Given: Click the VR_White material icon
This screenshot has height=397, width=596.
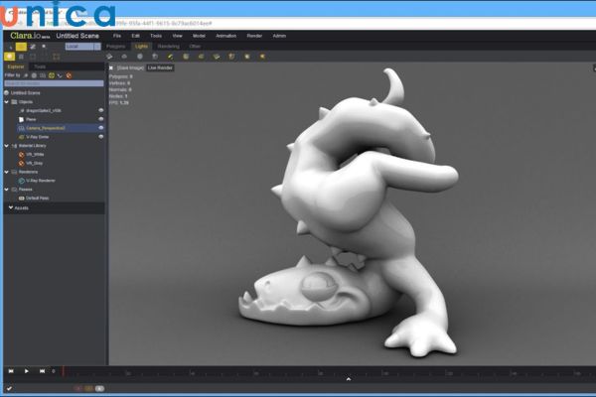Looking at the screenshot, I should tap(22, 154).
